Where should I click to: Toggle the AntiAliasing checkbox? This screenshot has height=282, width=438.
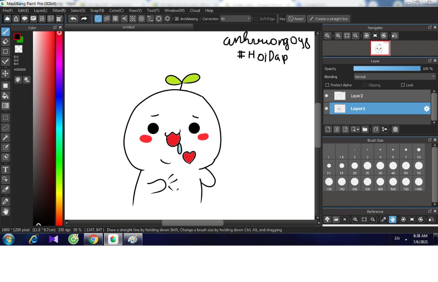pos(177,19)
